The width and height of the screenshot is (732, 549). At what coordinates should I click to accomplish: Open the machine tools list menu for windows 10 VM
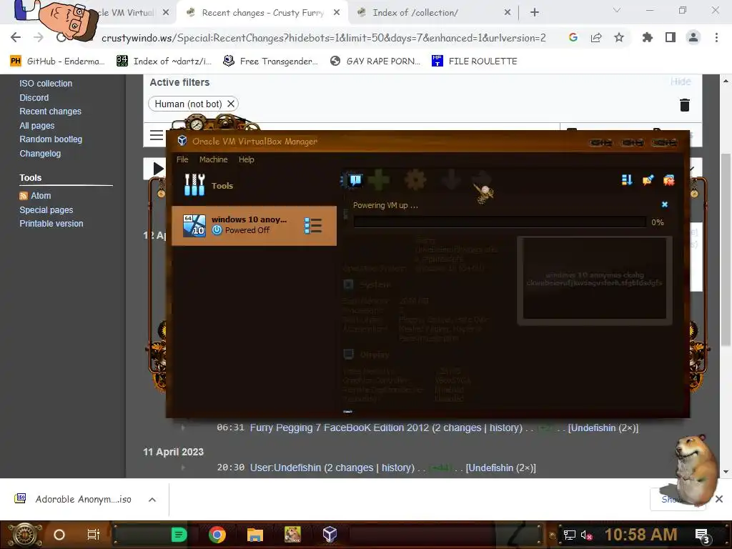[x=313, y=225]
